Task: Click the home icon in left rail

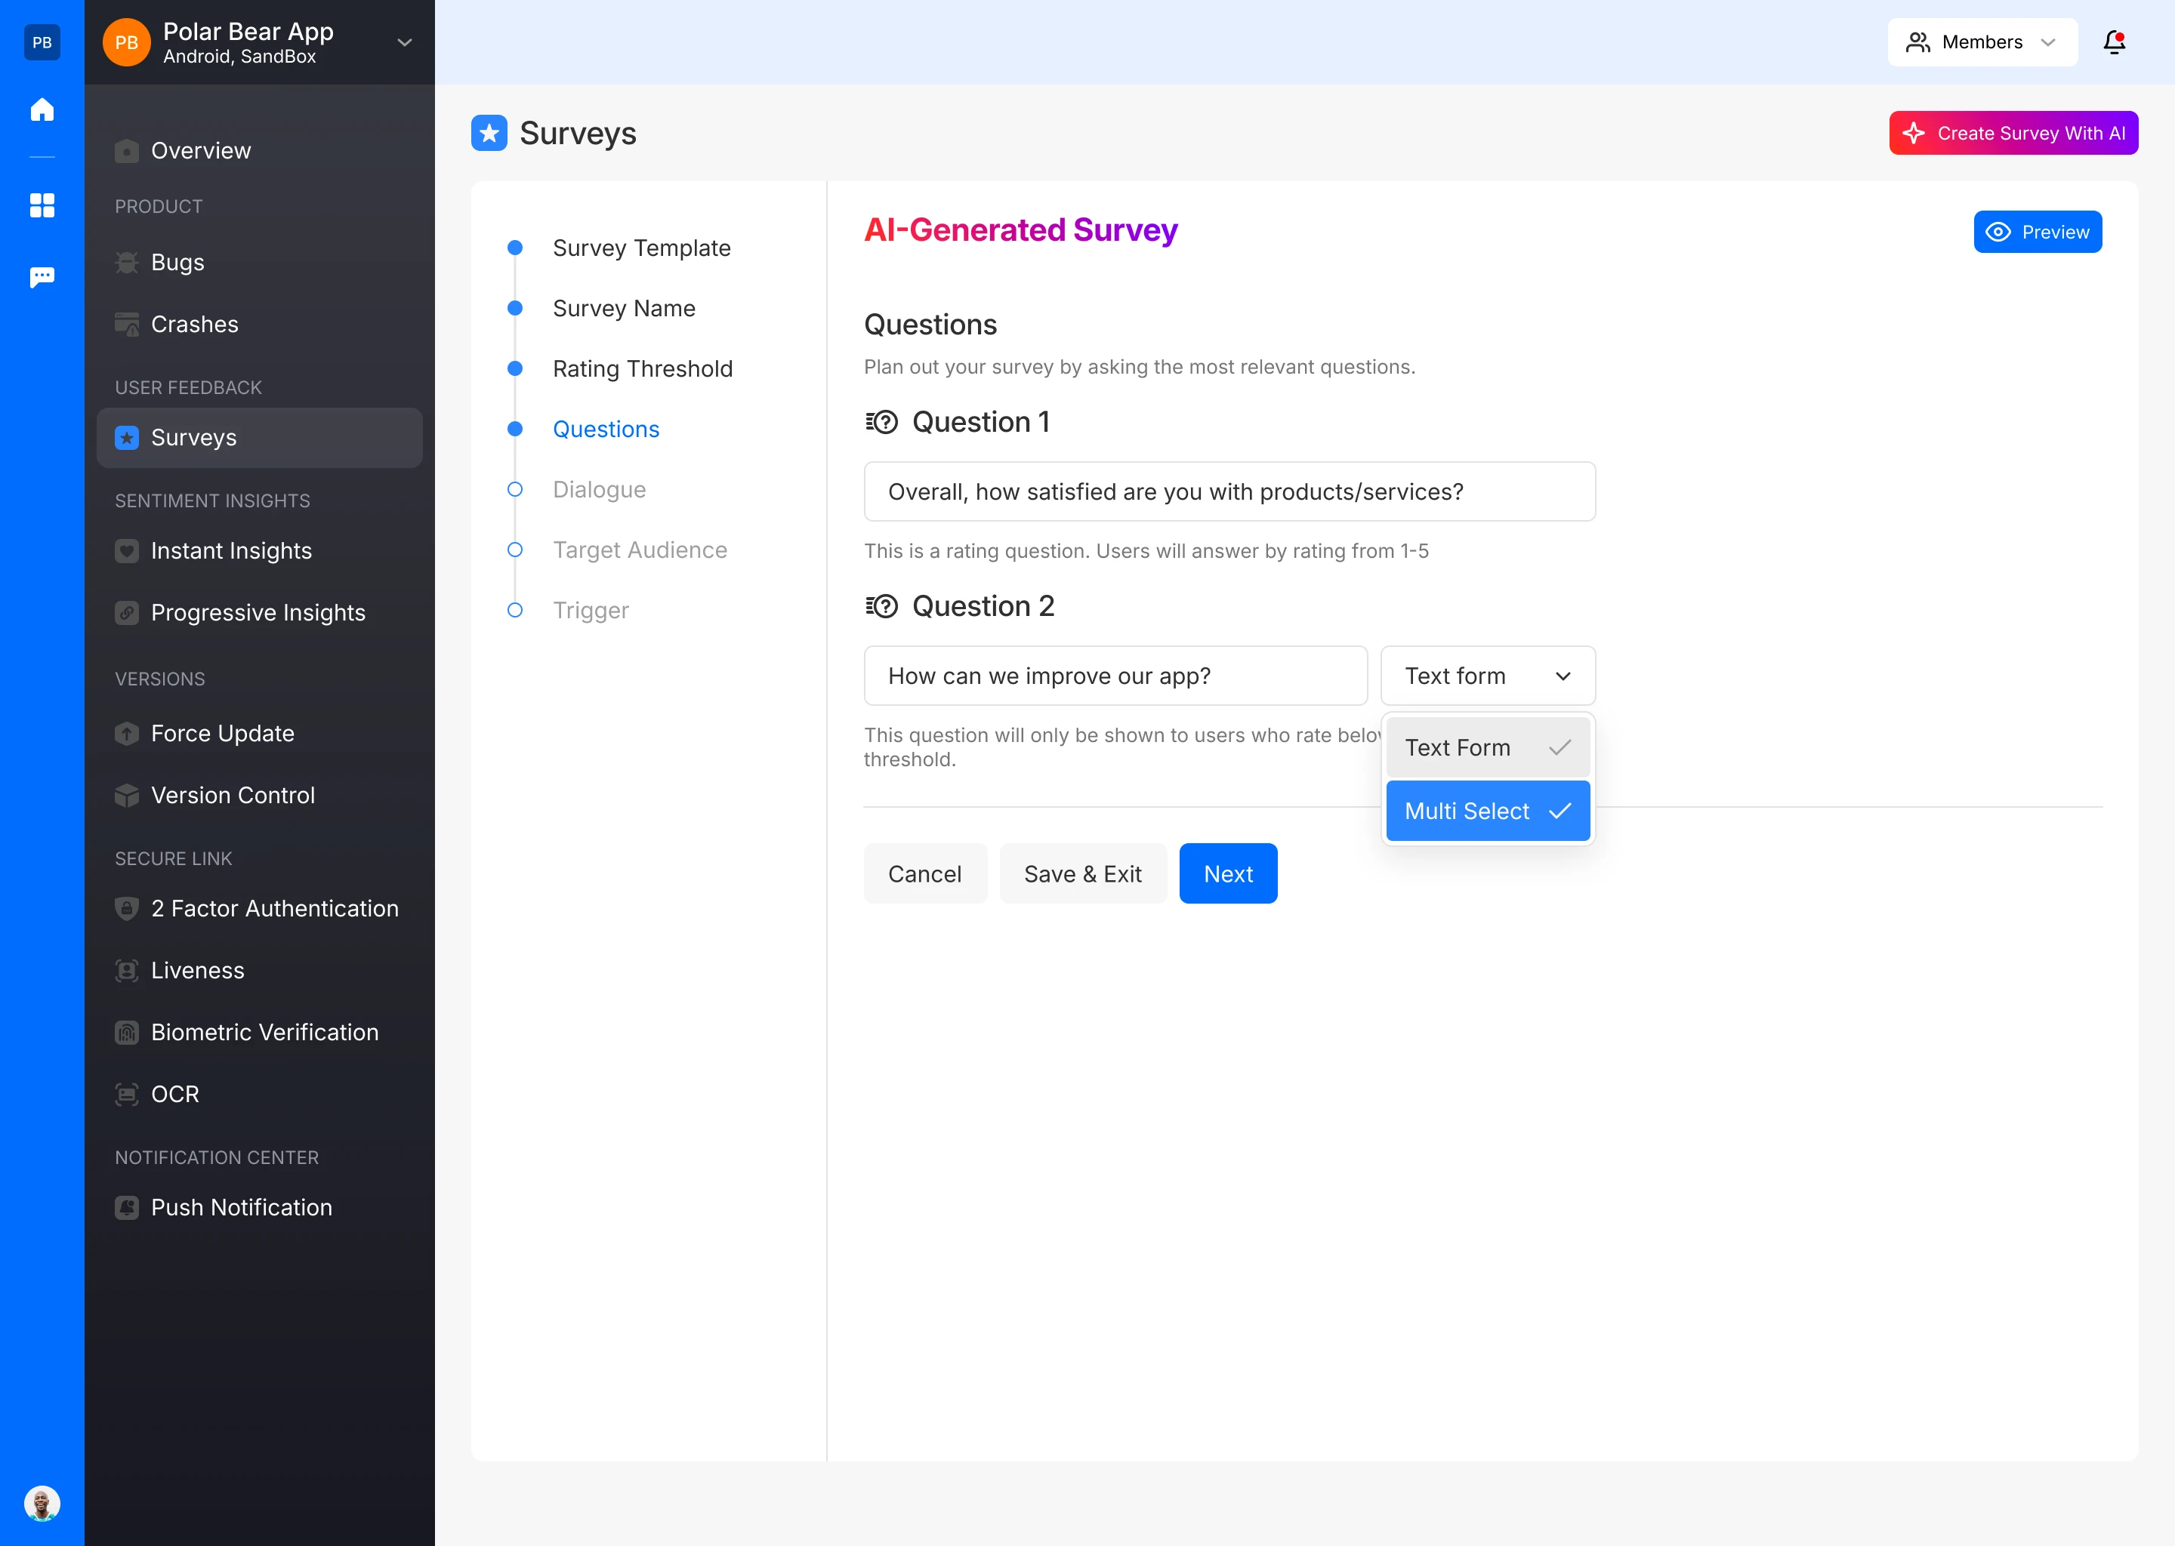Action: click(x=42, y=109)
